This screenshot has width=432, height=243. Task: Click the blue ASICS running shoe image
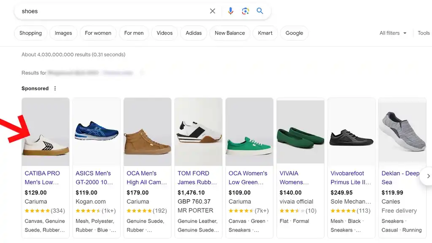97,132
